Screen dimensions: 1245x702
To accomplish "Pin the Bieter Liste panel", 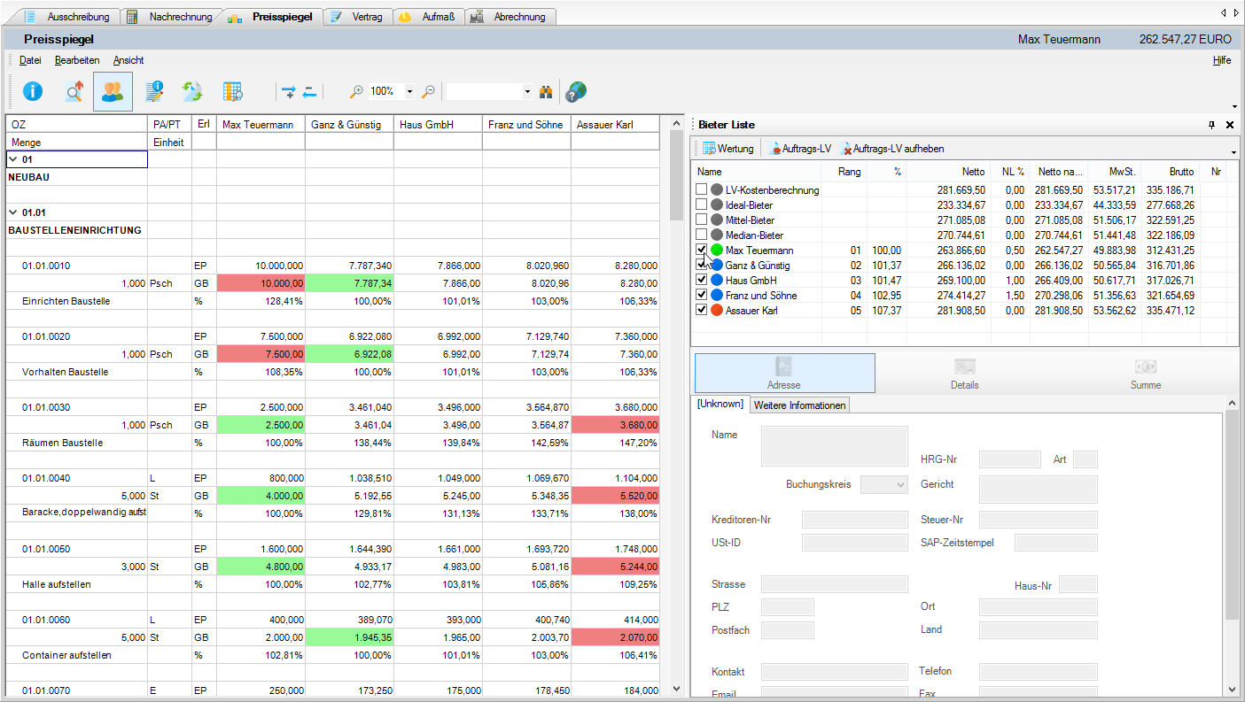I will pos(1211,125).
